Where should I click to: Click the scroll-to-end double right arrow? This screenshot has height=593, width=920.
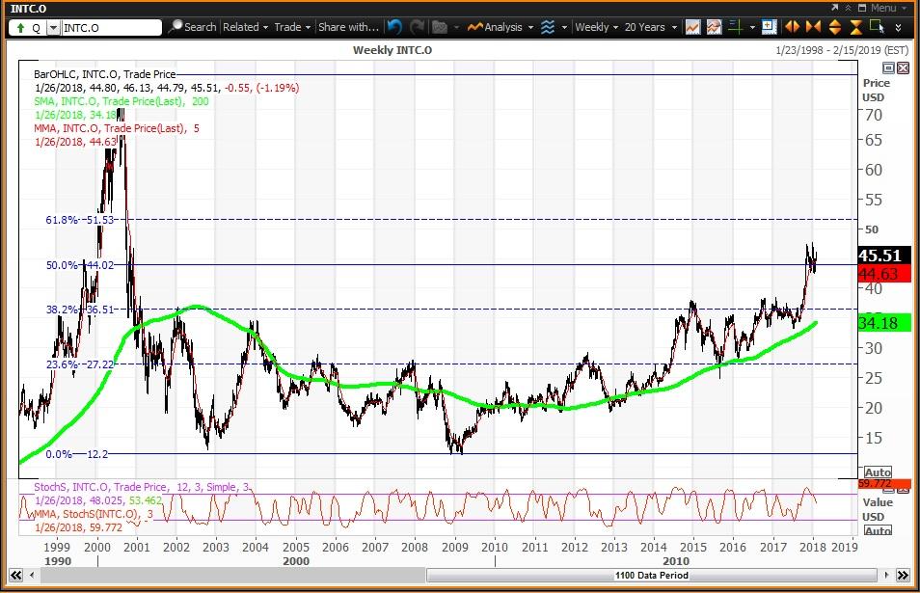903,576
